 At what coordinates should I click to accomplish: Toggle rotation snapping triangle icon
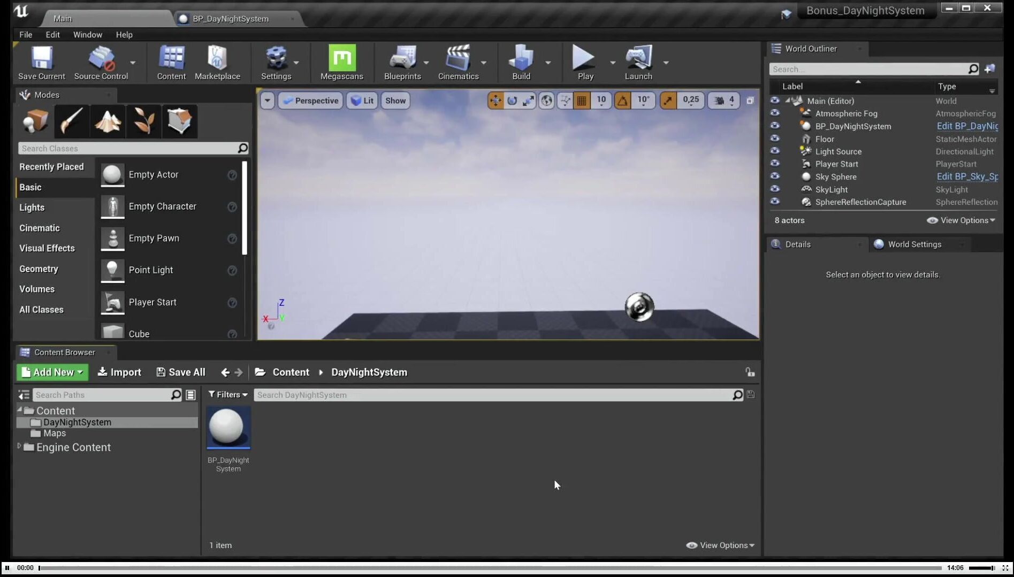click(623, 101)
